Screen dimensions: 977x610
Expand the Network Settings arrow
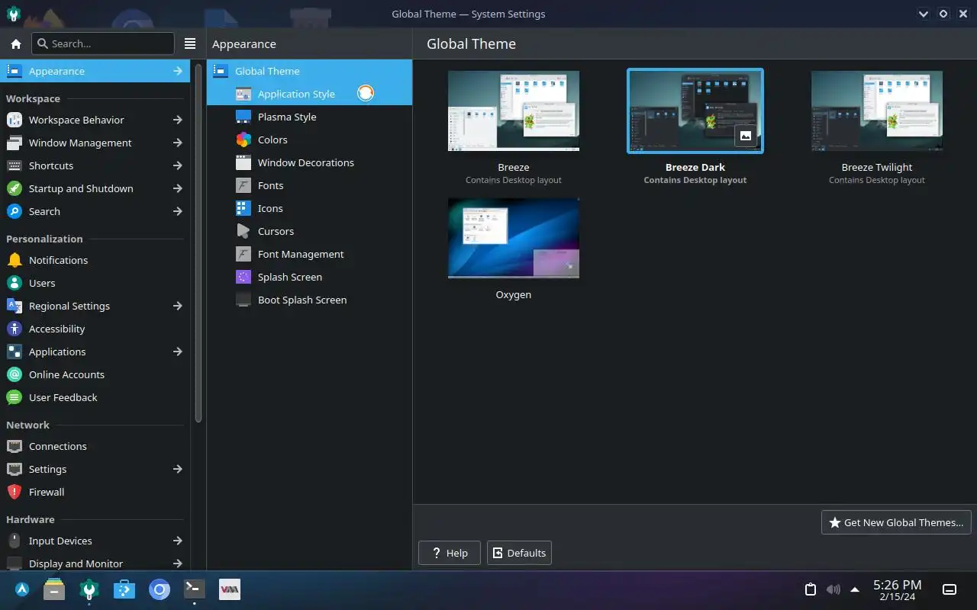tap(177, 469)
